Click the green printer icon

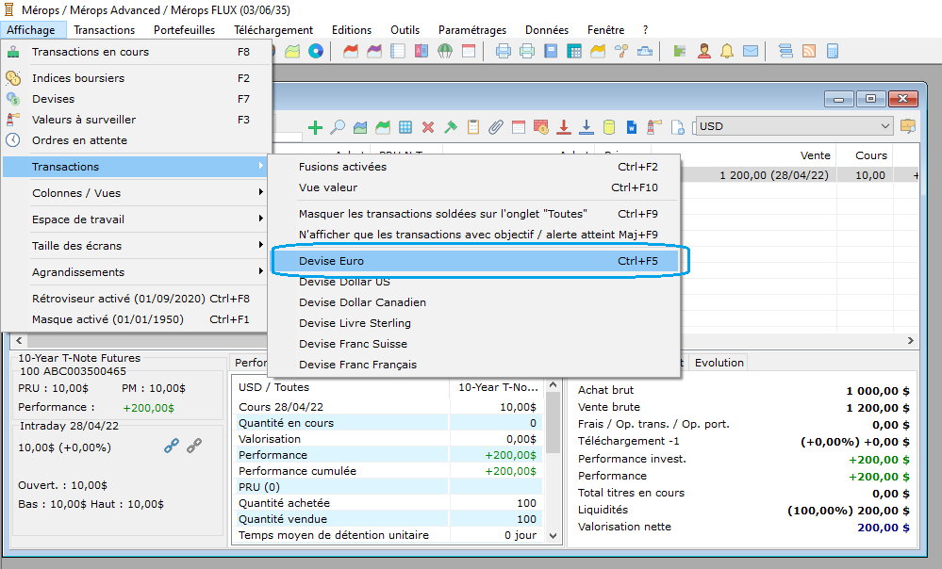527,51
